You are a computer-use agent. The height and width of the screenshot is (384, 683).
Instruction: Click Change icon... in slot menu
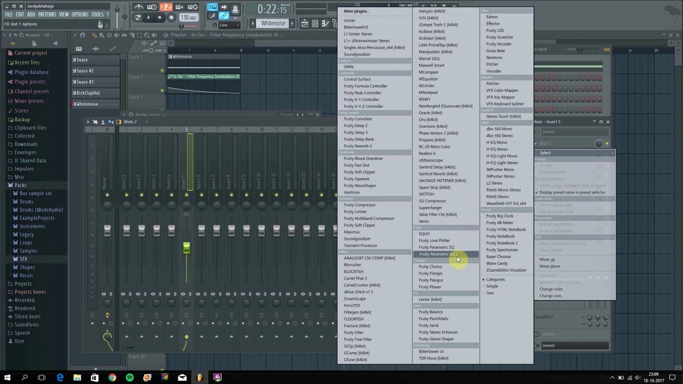click(x=550, y=296)
